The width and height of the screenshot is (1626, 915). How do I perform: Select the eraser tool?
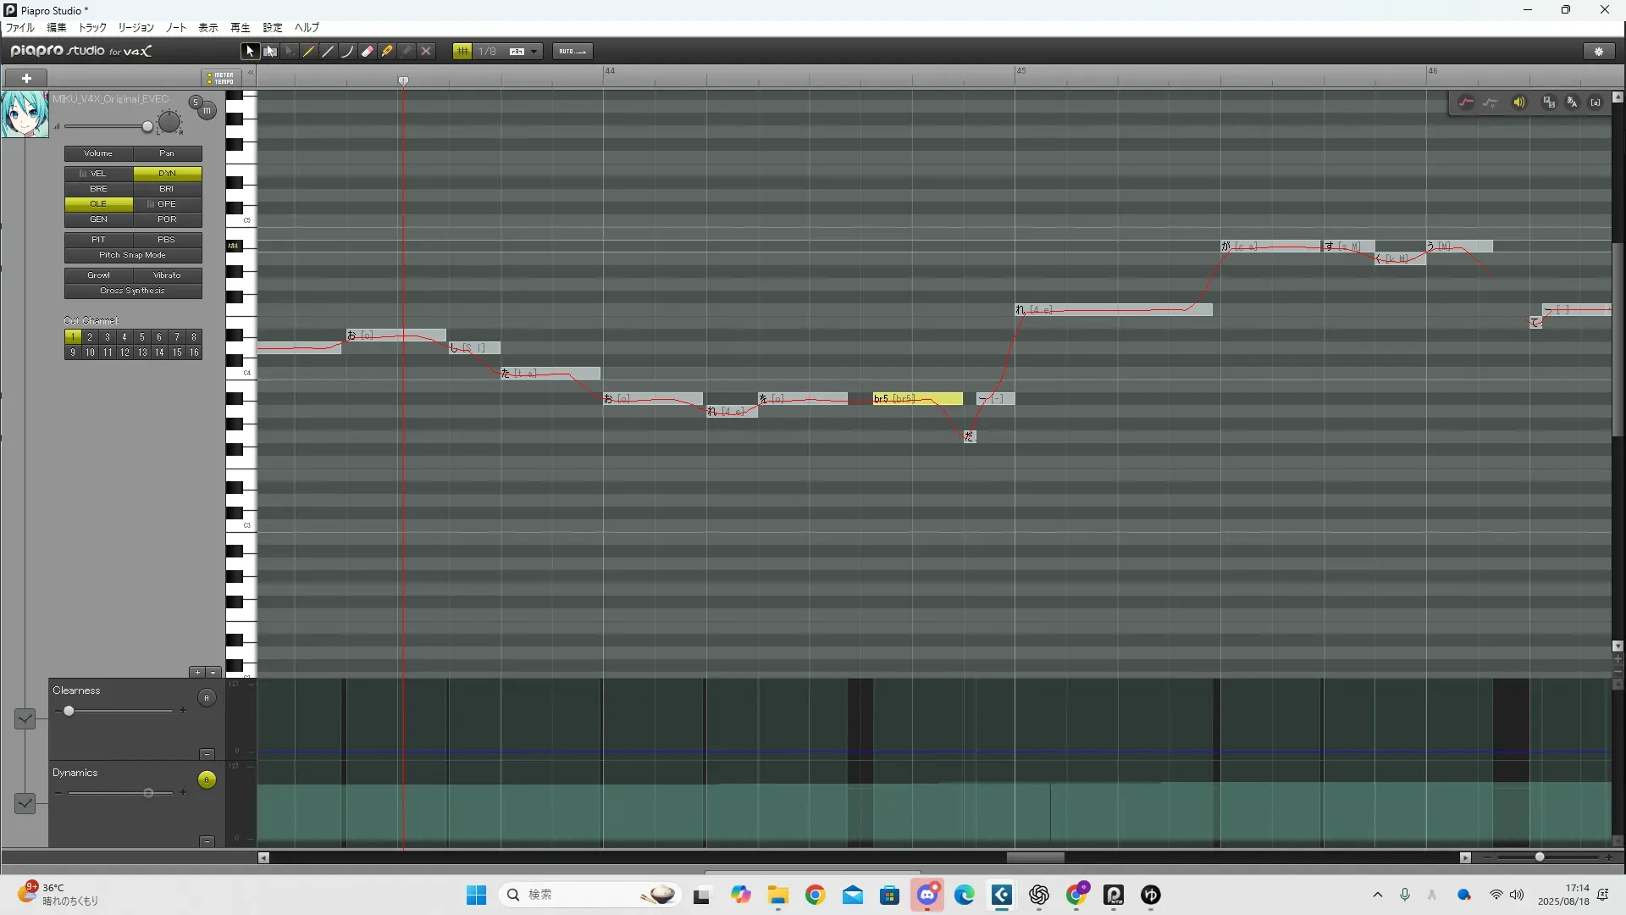pos(368,52)
